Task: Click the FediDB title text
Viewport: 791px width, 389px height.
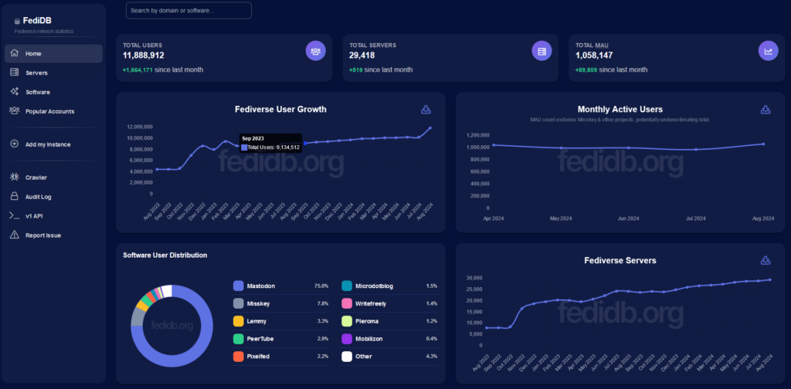Action: [37, 21]
